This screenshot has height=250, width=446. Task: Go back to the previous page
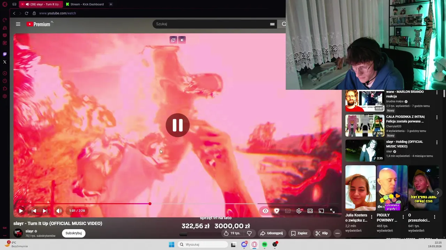coord(14,13)
